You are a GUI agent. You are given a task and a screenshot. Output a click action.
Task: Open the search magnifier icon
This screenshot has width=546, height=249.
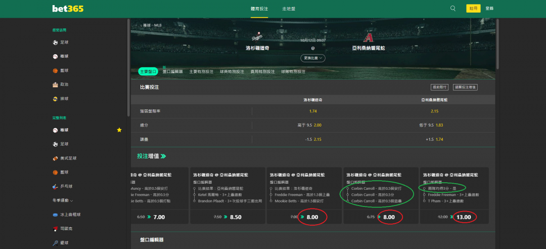452,9
